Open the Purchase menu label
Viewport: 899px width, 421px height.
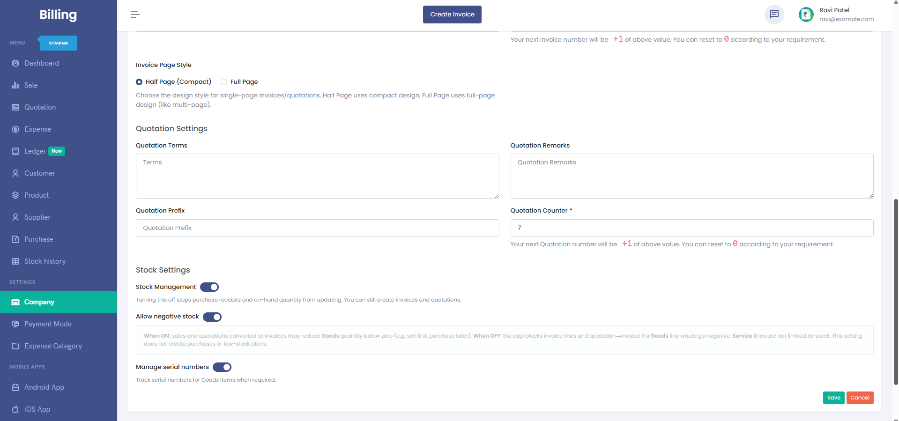click(39, 239)
